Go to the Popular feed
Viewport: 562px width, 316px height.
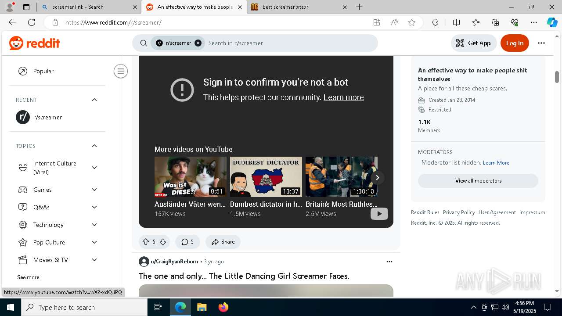click(x=57, y=71)
